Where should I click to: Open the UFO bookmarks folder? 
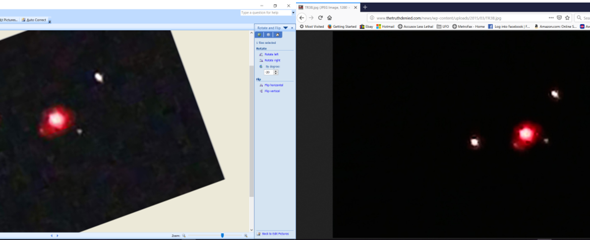443,27
